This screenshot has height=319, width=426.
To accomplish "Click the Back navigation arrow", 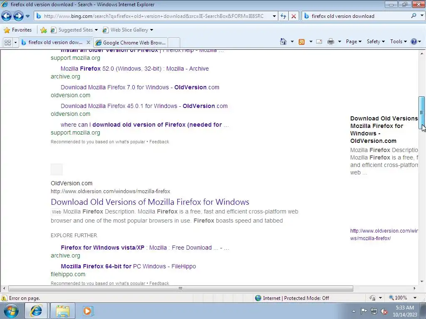I will coord(7,16).
